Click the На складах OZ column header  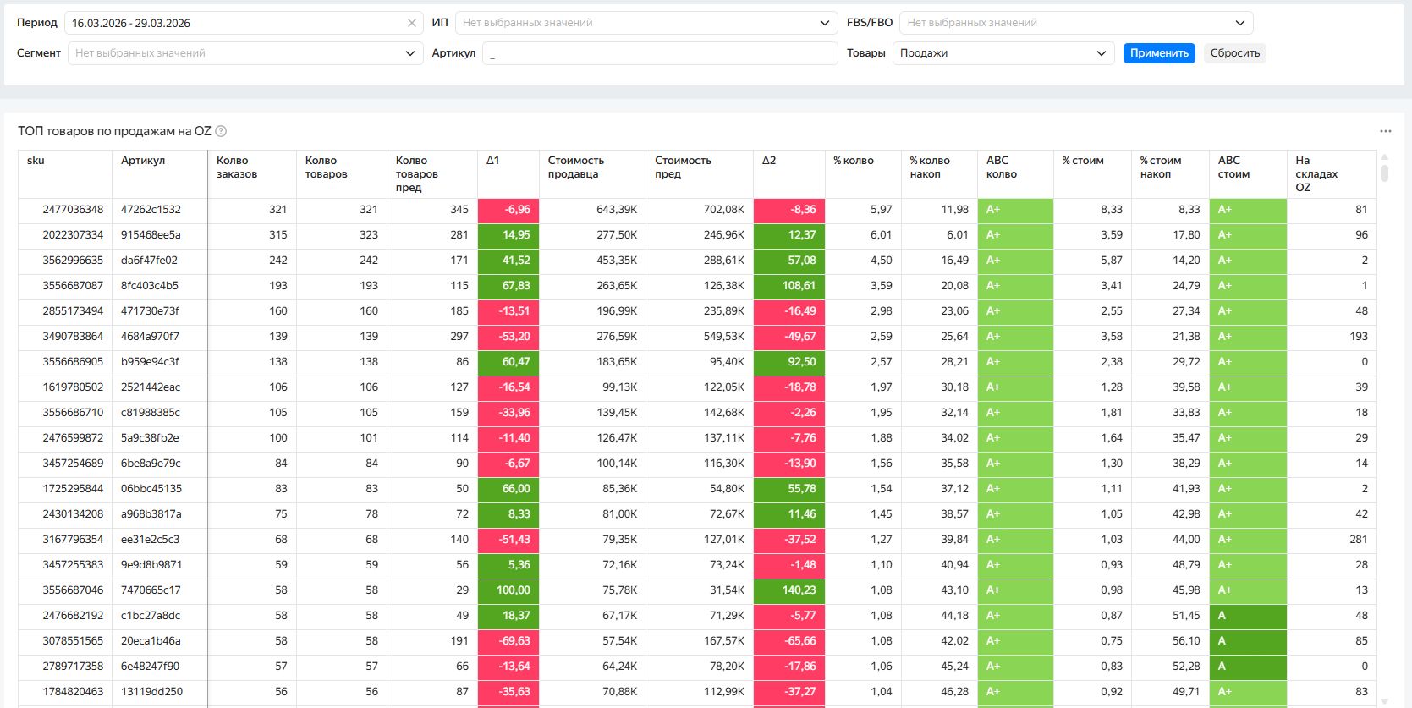[1316, 173]
